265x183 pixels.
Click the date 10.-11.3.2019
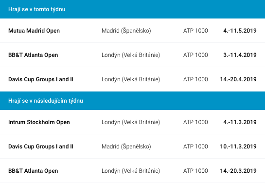pyautogui.click(x=238, y=146)
